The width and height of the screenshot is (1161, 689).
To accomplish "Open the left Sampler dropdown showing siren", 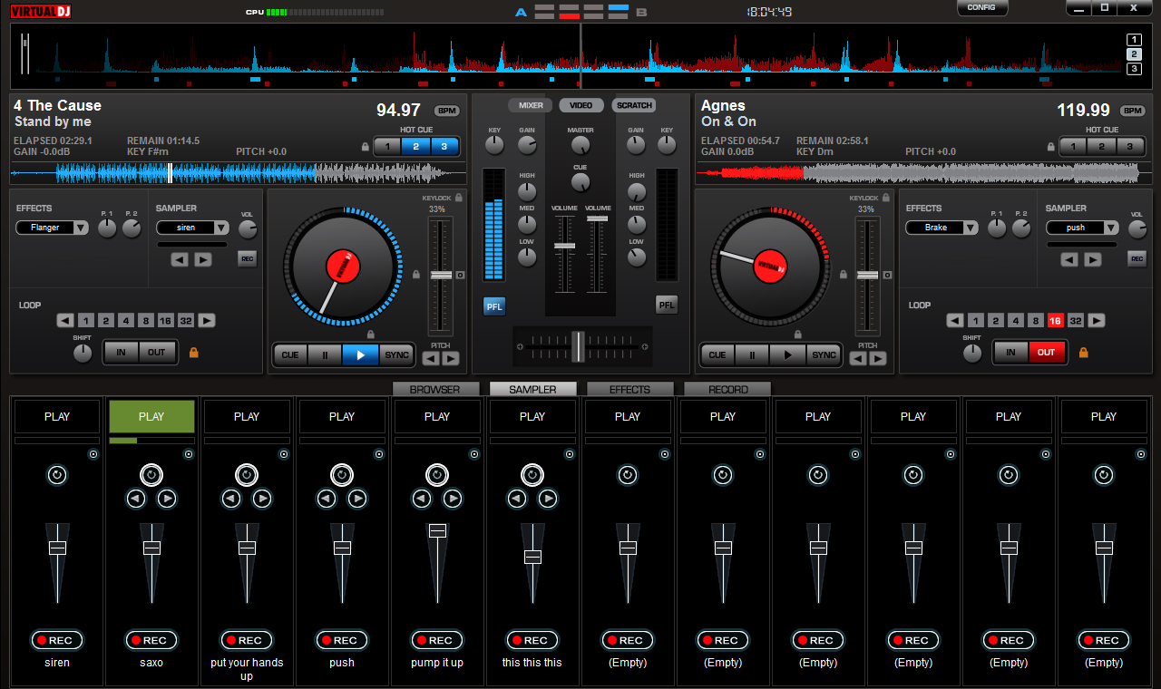I will tap(192, 228).
